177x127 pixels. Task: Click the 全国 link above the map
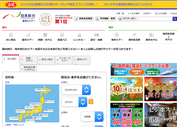(x=7, y=82)
